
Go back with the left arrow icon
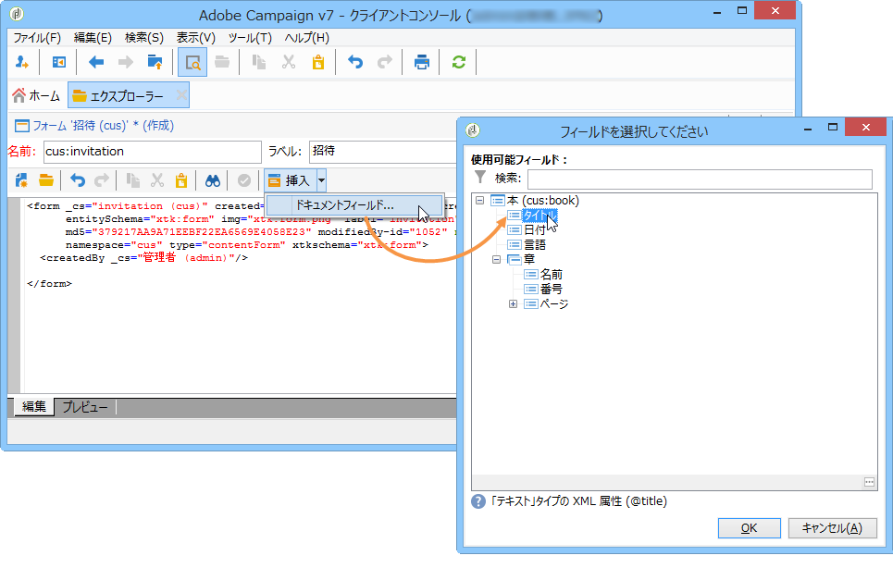click(x=96, y=62)
